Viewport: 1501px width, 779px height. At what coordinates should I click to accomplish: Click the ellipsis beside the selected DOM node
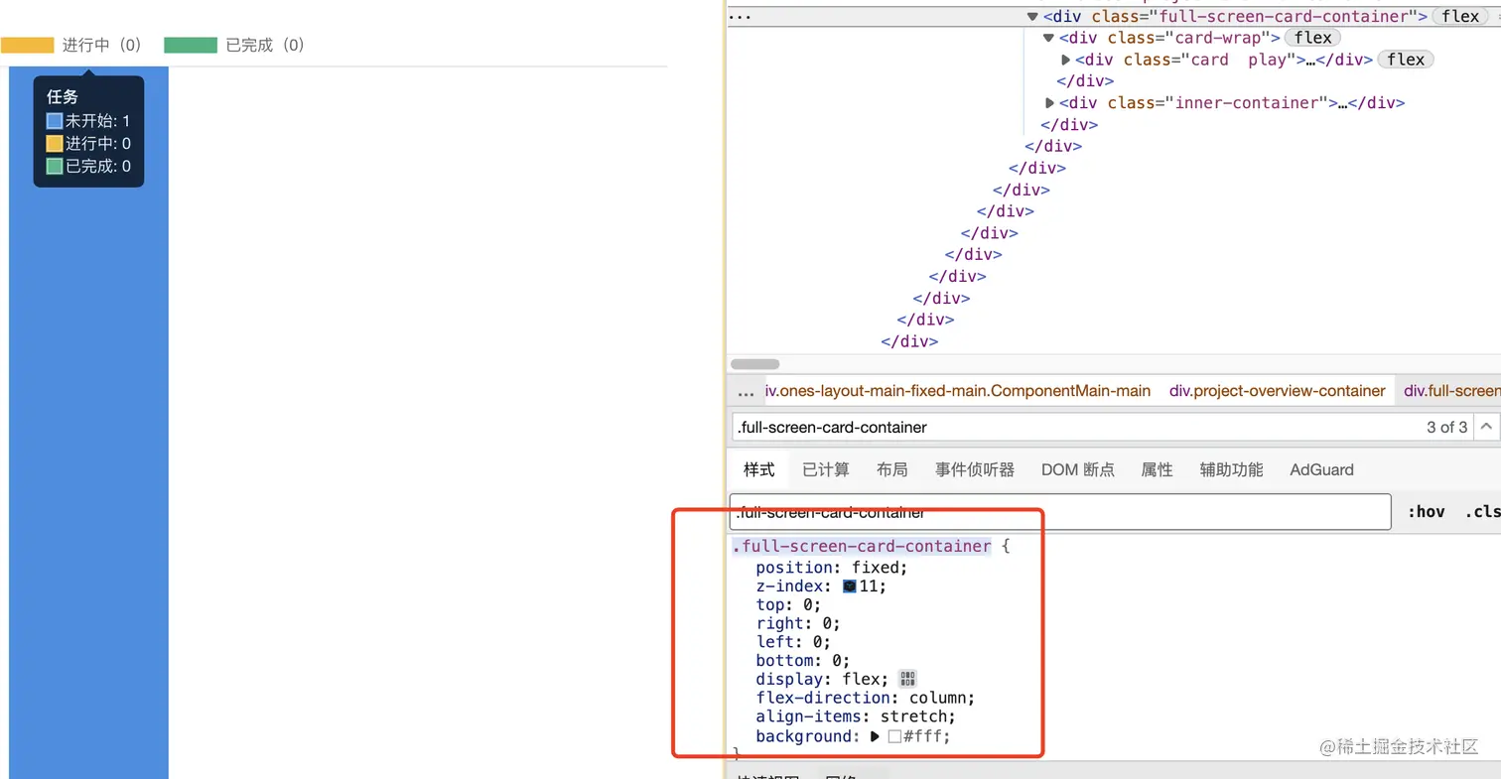click(x=740, y=17)
